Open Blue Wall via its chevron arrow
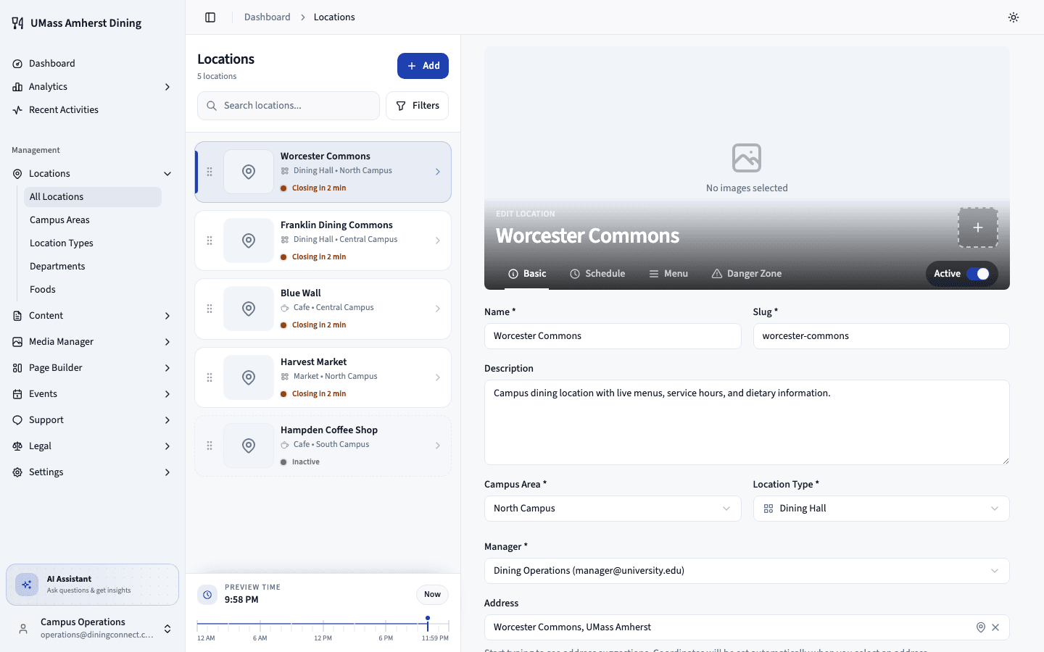The height and width of the screenshot is (652, 1044). click(438, 309)
